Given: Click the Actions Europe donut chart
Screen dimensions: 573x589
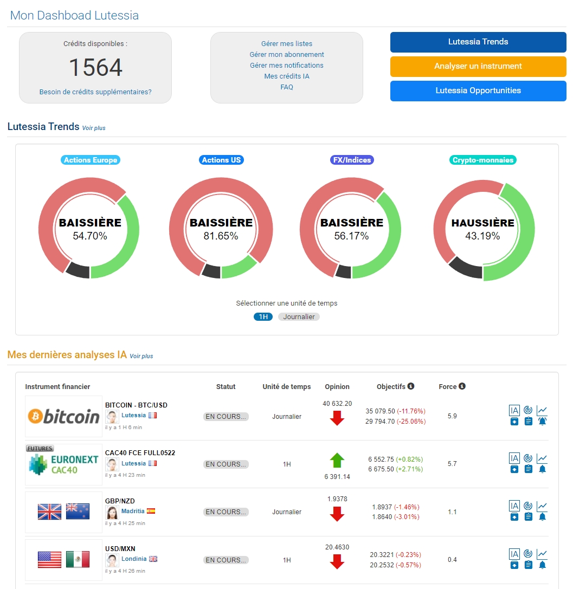Looking at the screenshot, I should click(89, 228).
